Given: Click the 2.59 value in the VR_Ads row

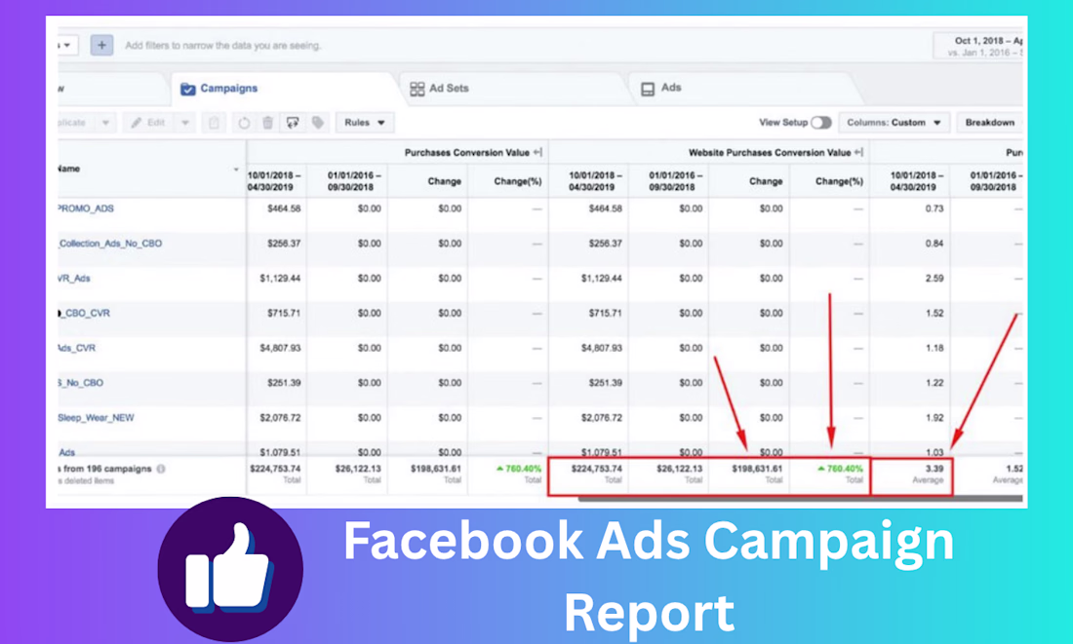Looking at the screenshot, I should point(934,279).
